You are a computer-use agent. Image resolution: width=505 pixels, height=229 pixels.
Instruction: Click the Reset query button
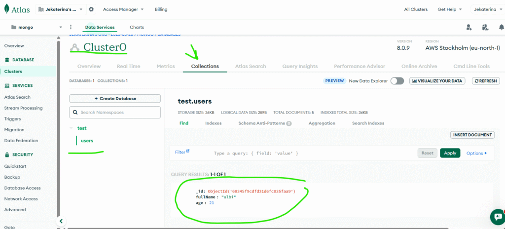point(428,153)
